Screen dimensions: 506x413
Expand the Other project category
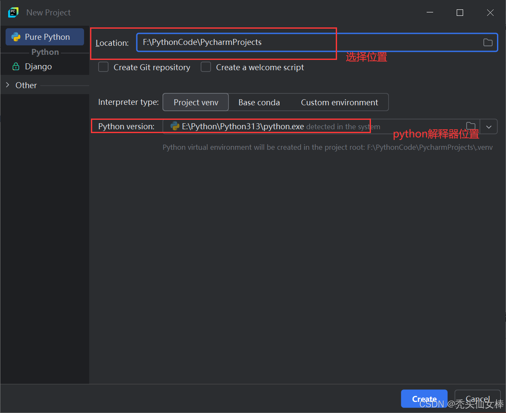[x=8, y=85]
